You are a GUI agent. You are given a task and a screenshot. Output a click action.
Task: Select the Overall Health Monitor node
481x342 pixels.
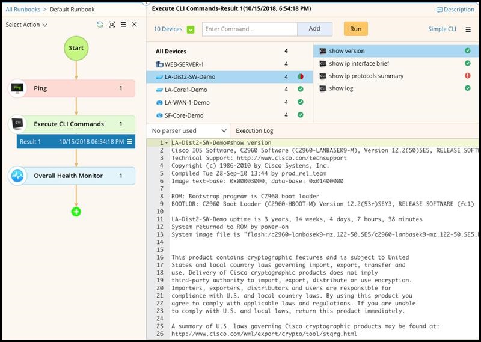[x=77, y=176]
